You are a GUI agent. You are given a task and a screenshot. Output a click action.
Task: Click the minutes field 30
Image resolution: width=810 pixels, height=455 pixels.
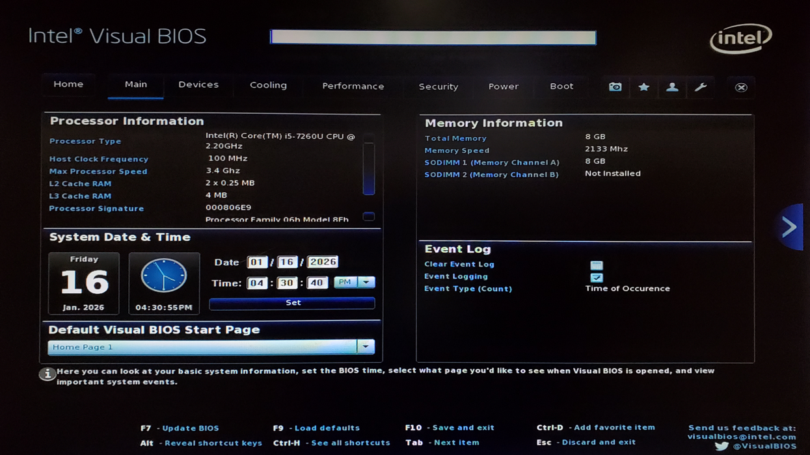(287, 283)
